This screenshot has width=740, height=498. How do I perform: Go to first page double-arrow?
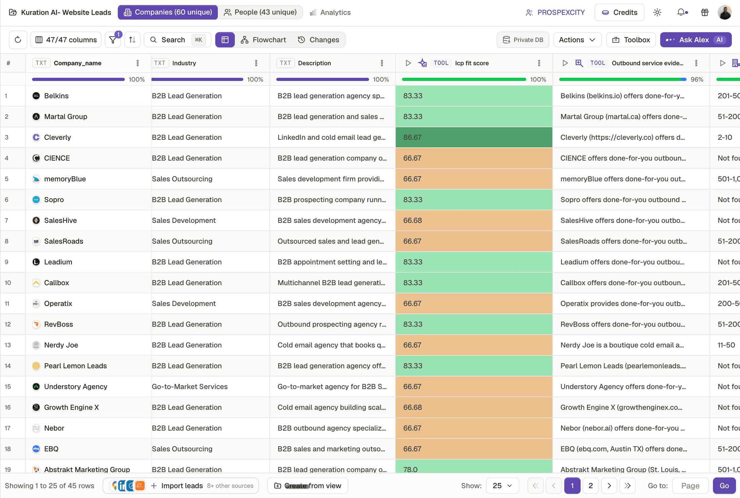click(x=535, y=486)
